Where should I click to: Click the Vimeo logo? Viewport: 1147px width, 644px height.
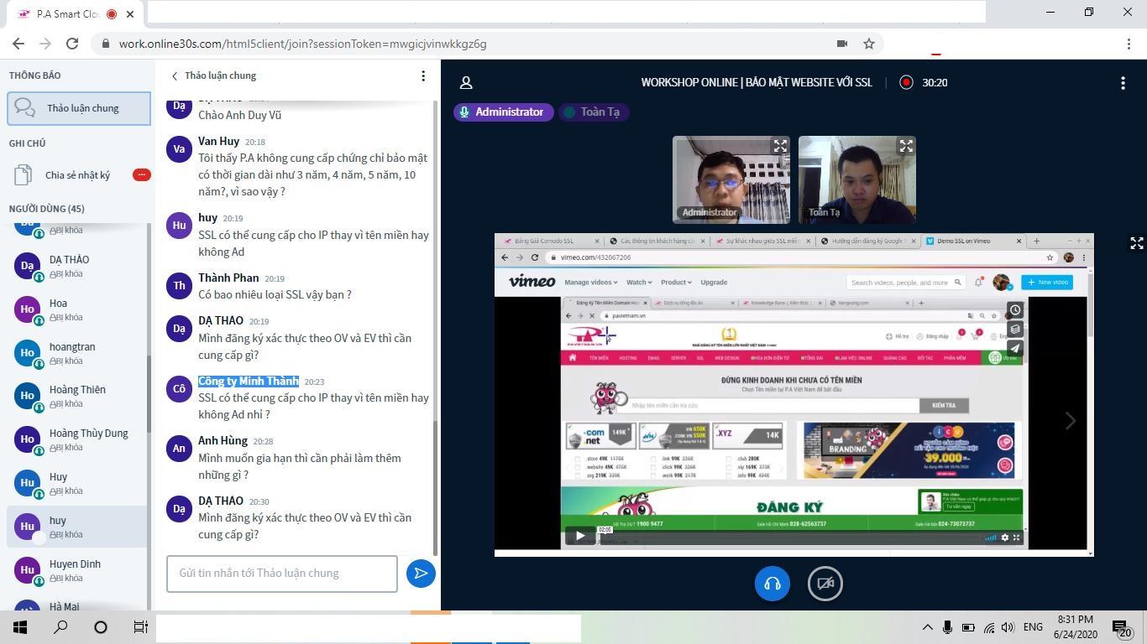point(532,282)
